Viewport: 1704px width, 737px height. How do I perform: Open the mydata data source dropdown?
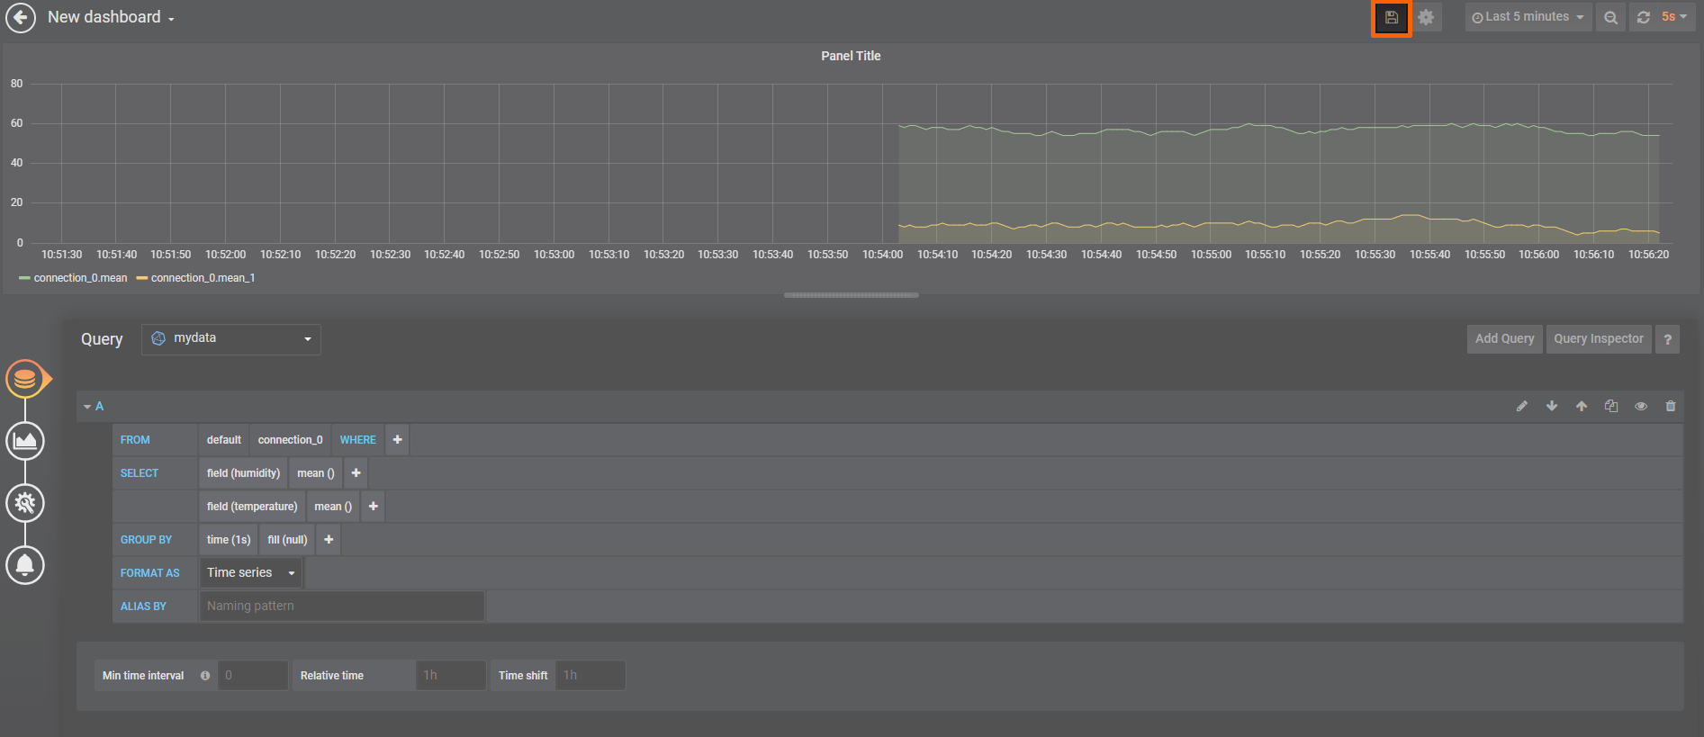[x=231, y=339]
